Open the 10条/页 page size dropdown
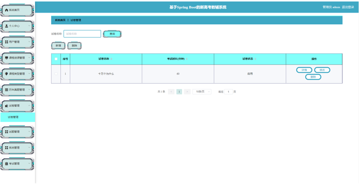Image resolution: width=359 pixels, height=184 pixels. tap(202, 92)
